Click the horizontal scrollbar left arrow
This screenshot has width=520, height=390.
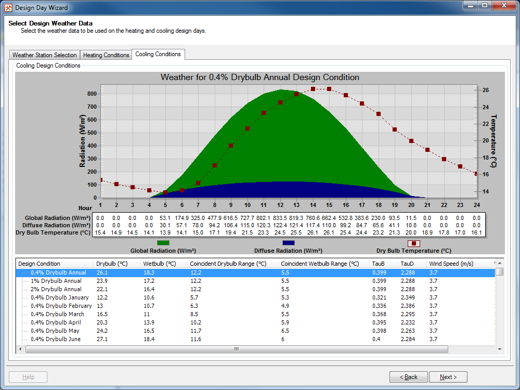pyautogui.click(x=21, y=349)
